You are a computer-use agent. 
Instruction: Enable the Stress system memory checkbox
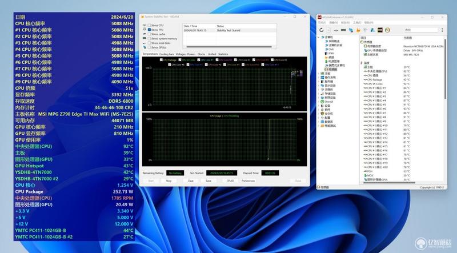pyautogui.click(x=149, y=38)
